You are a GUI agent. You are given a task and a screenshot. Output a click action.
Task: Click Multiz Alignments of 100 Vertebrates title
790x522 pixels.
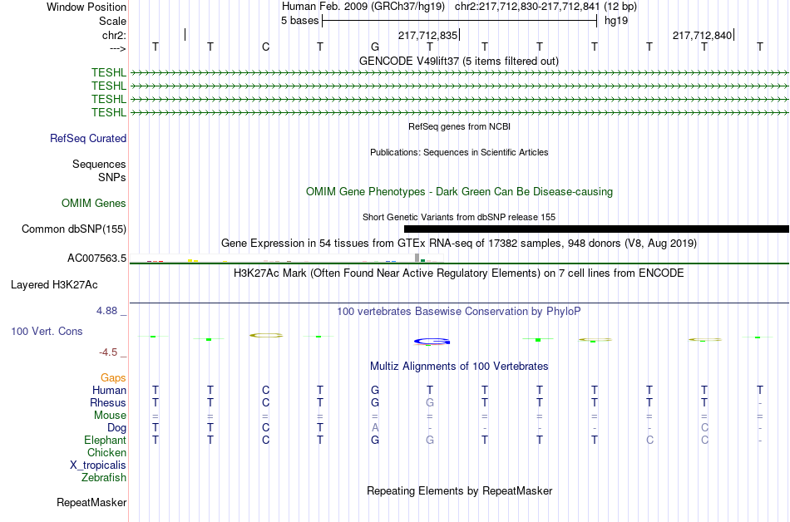[459, 367]
